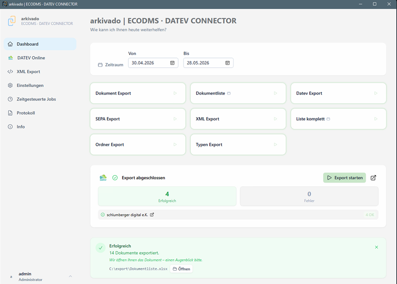Click play arrow on Ordner Export

[175, 144]
